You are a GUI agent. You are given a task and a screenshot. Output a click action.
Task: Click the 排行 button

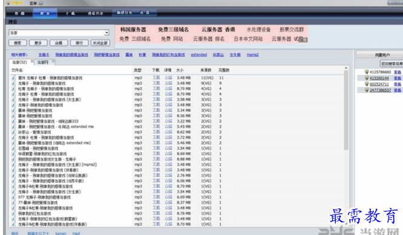tap(79, 43)
